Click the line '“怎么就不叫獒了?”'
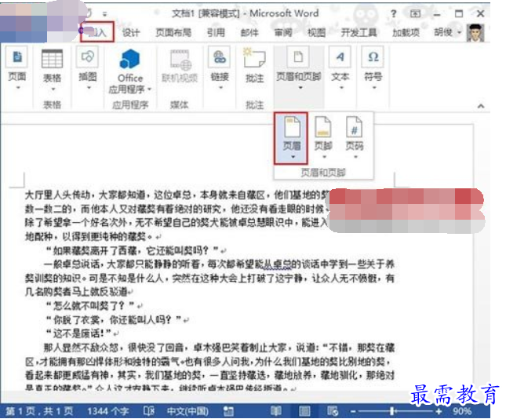 pyautogui.click(x=90, y=305)
